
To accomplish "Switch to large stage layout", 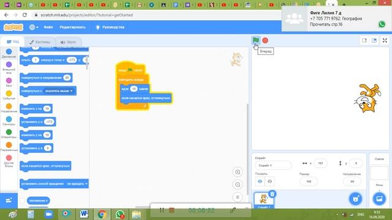I will (374, 40).
